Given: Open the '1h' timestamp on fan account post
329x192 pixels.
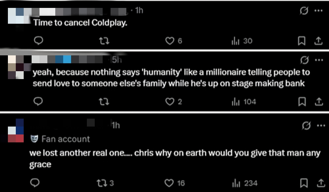Looking at the screenshot, I should pos(116,126).
